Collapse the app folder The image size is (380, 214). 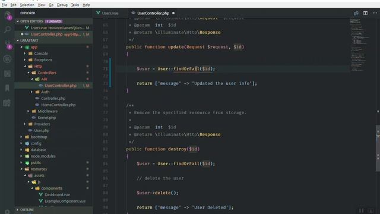click(x=21, y=47)
